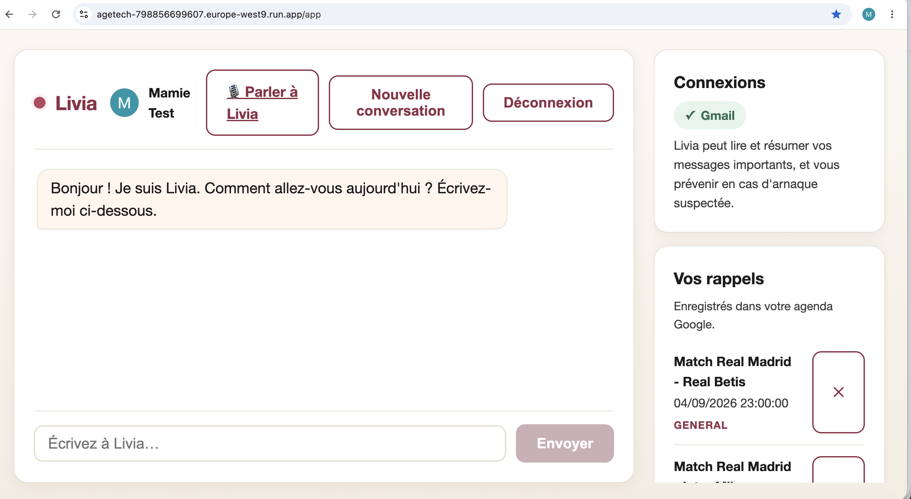The image size is (911, 499).
Task: Click the blue bookmark star
Action: (836, 14)
